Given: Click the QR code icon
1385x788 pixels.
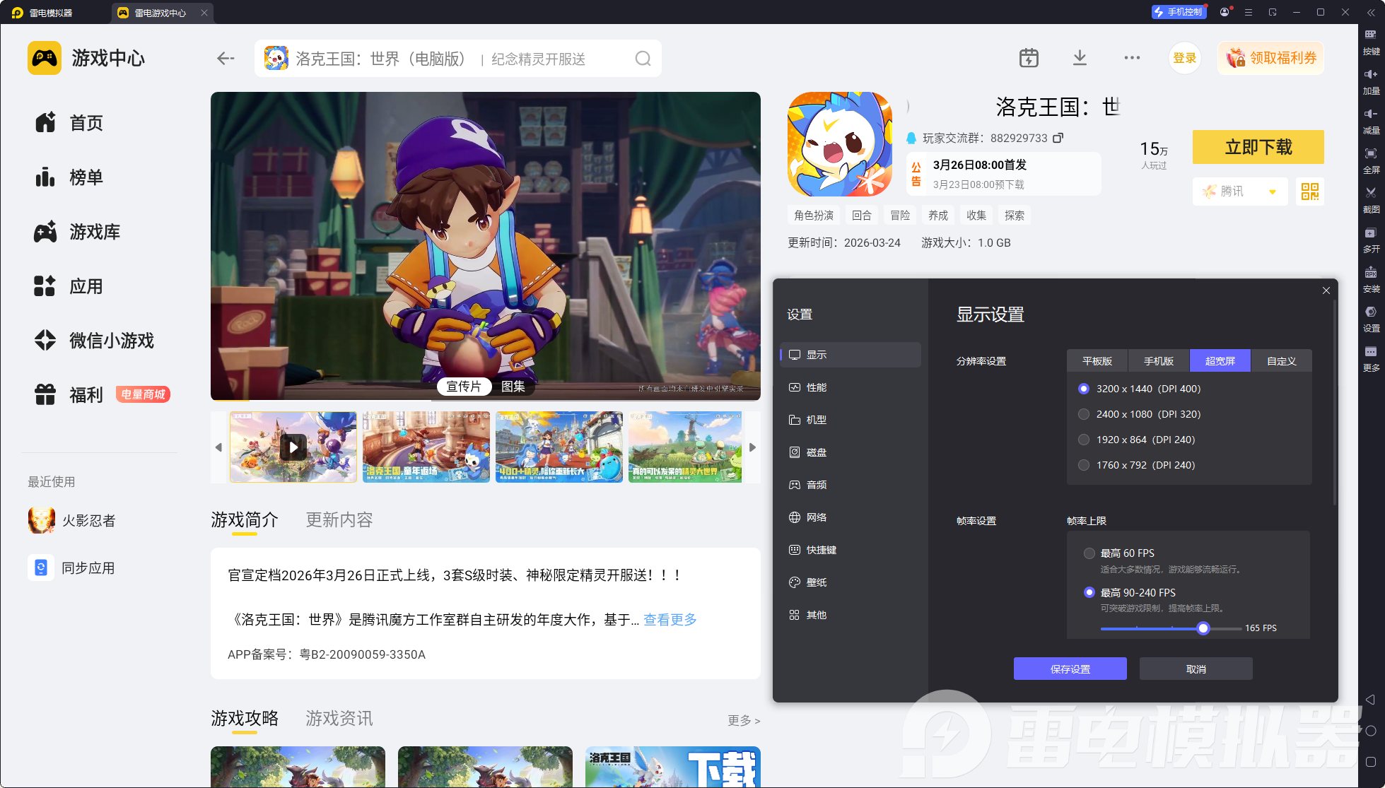Looking at the screenshot, I should click(1309, 192).
